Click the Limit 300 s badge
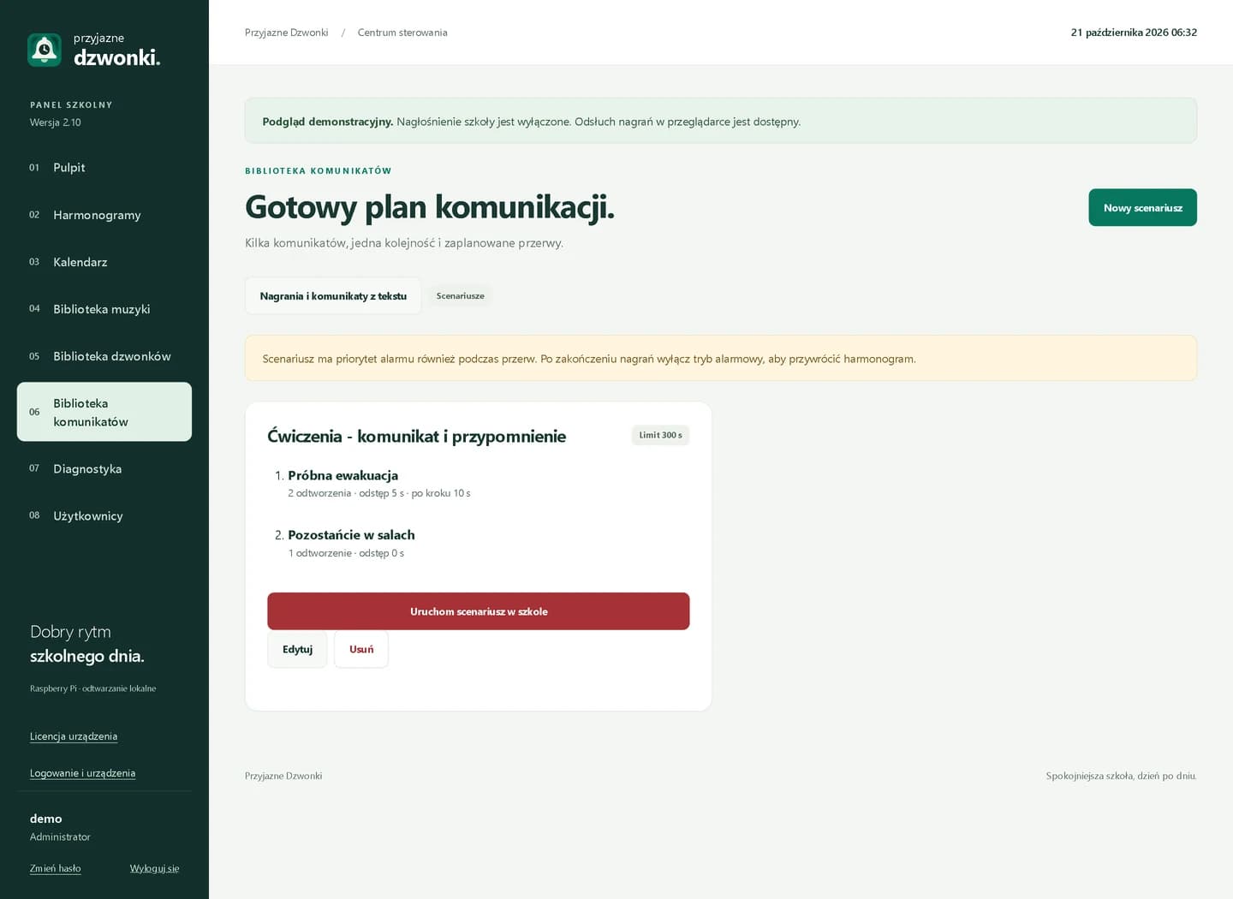The width and height of the screenshot is (1233, 899). pos(660,435)
